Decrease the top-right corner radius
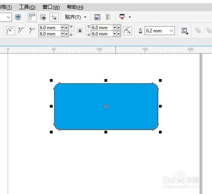Image resolution: width=212 pixels, height=194 pixels. point(115,27)
